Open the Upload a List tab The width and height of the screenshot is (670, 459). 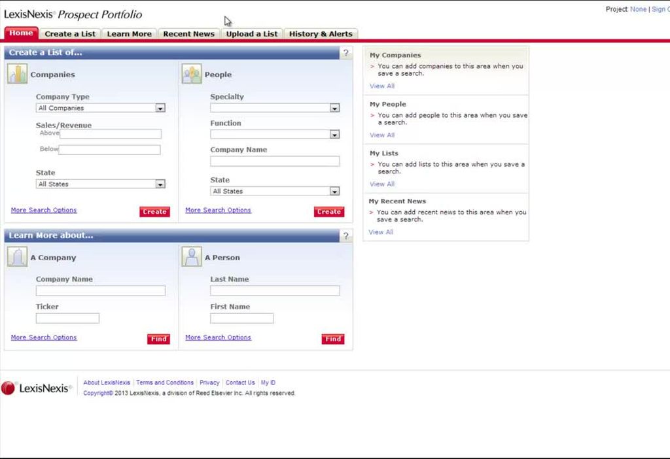(252, 34)
